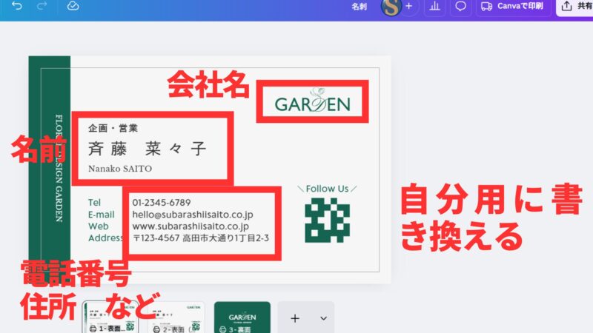Select the vertical FLORAL DESIGN GARDEN text
Image resolution: width=593 pixels, height=333 pixels.
click(x=59, y=168)
